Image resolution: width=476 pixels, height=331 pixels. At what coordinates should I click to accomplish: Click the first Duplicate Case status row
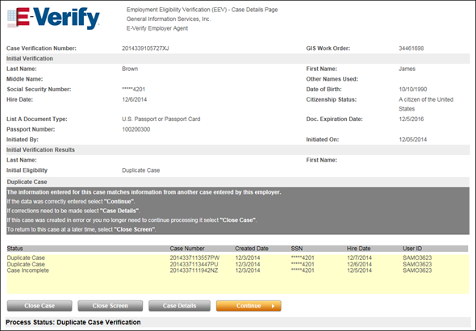coord(237,258)
